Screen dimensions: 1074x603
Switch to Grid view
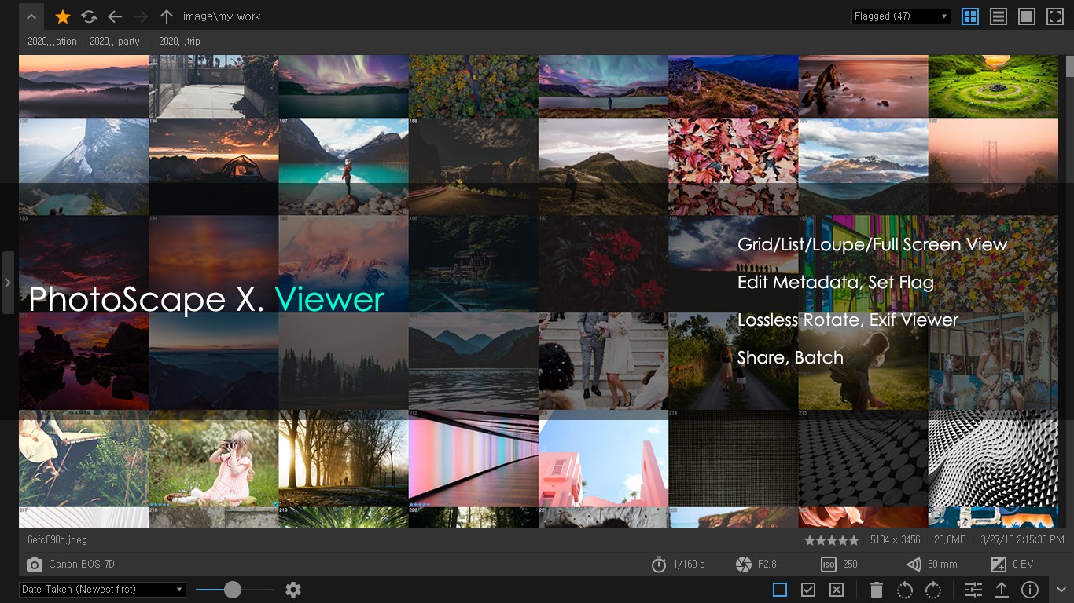(970, 16)
